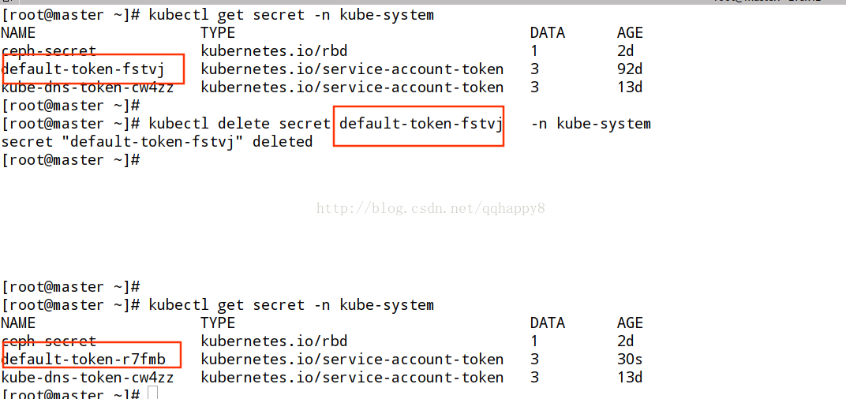Click the first AGE column header
Screen dimensions: 846x399
coord(631,33)
